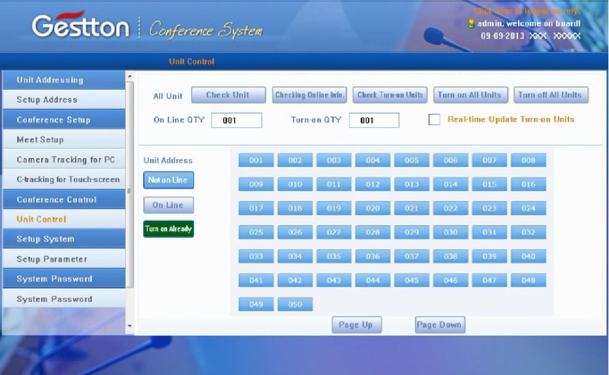
Task: Turn off All Units
Action: [551, 95]
